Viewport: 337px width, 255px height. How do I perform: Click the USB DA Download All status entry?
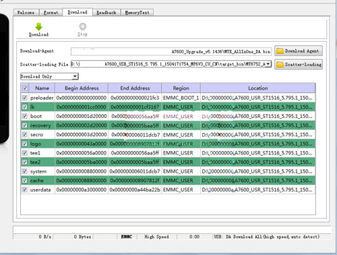point(267,237)
